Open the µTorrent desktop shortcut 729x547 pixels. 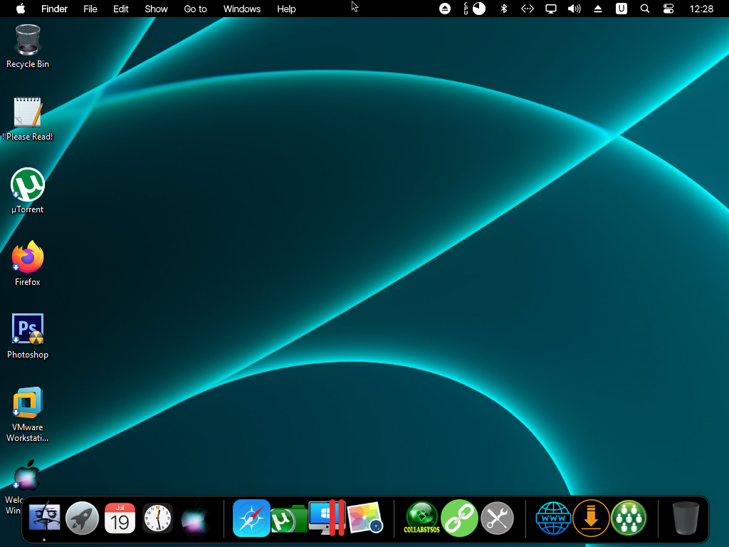pos(28,185)
